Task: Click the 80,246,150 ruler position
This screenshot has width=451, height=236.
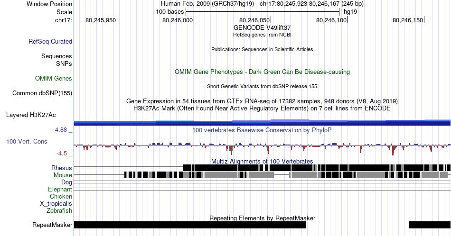Action: [x=408, y=20]
